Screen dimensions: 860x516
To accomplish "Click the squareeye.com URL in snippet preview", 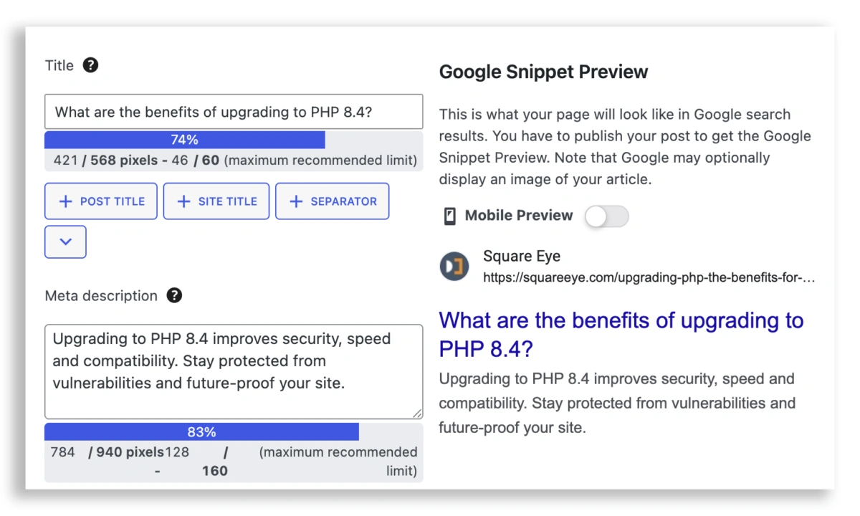I will [649, 277].
